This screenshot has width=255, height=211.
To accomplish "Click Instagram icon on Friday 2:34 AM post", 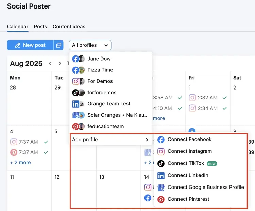I will [x=192, y=108].
